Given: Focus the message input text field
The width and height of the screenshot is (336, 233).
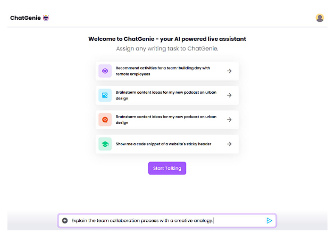Looking at the screenshot, I should tap(159, 220).
